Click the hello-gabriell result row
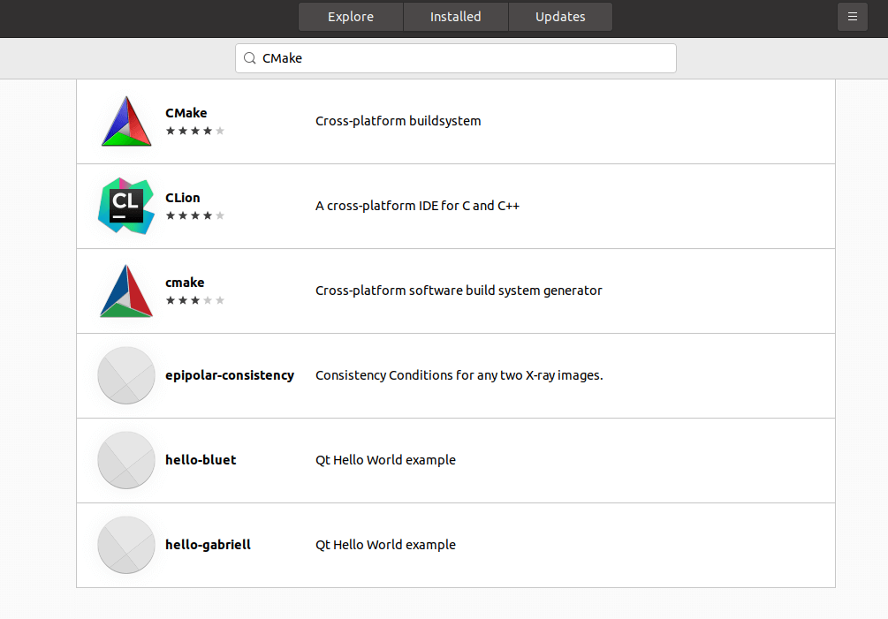888x619 pixels. coord(455,545)
